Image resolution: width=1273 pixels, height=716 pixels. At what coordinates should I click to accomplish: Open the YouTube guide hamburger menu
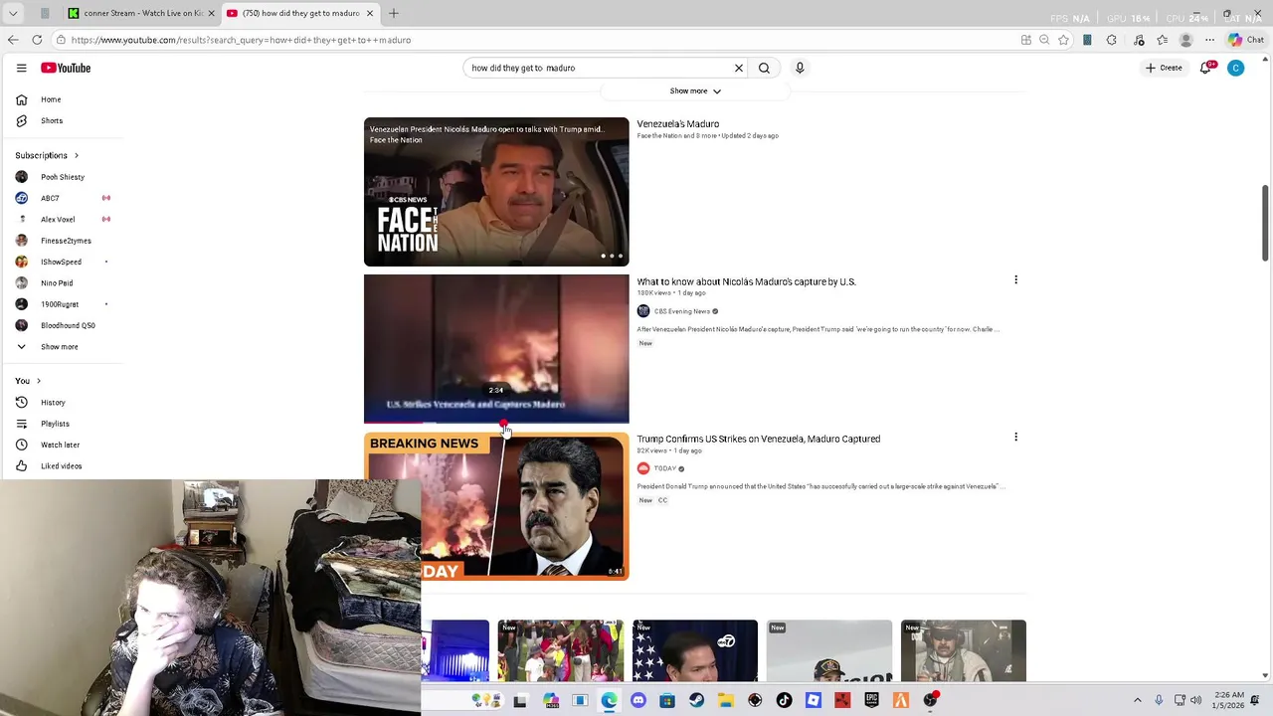coord(21,68)
